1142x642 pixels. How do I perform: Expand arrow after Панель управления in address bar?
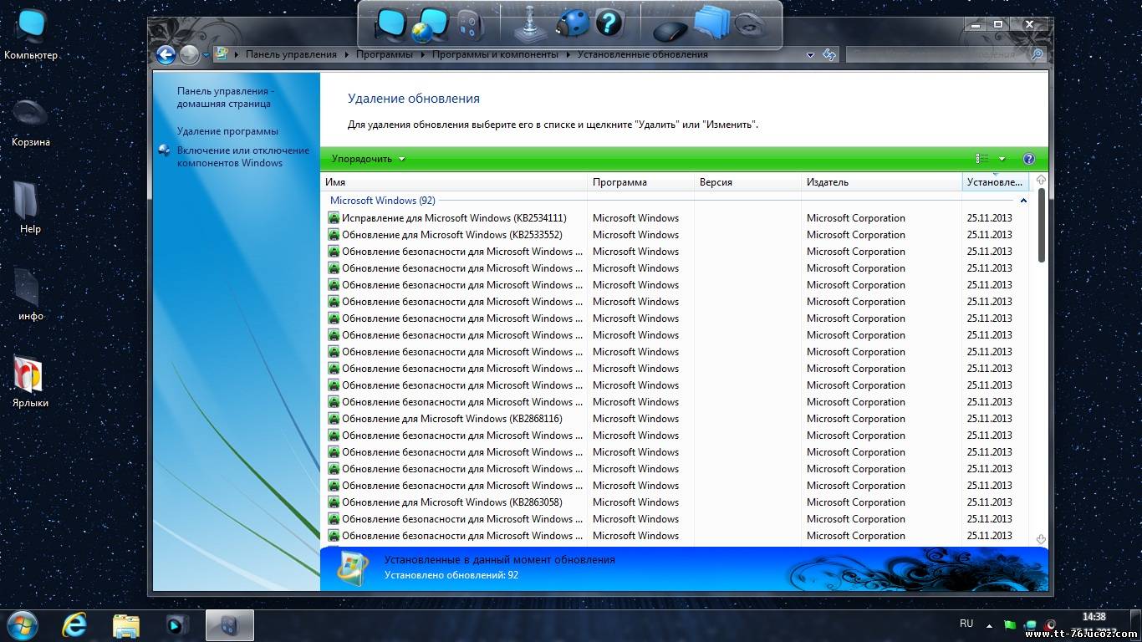tap(346, 55)
